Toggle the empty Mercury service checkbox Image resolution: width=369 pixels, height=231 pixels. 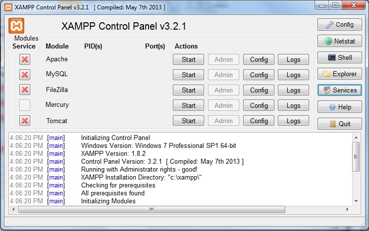tap(25, 105)
